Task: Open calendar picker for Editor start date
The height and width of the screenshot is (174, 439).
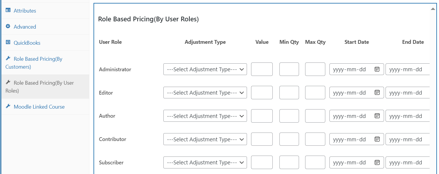Action: tap(377, 93)
